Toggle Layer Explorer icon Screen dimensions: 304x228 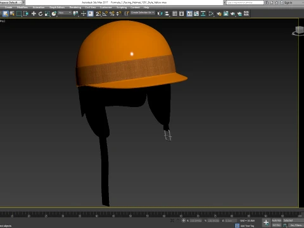pos(182,14)
